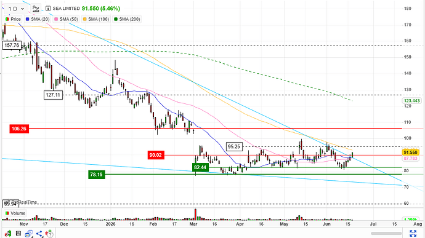Click the chart help question icon

pyautogui.click(x=49, y=234)
